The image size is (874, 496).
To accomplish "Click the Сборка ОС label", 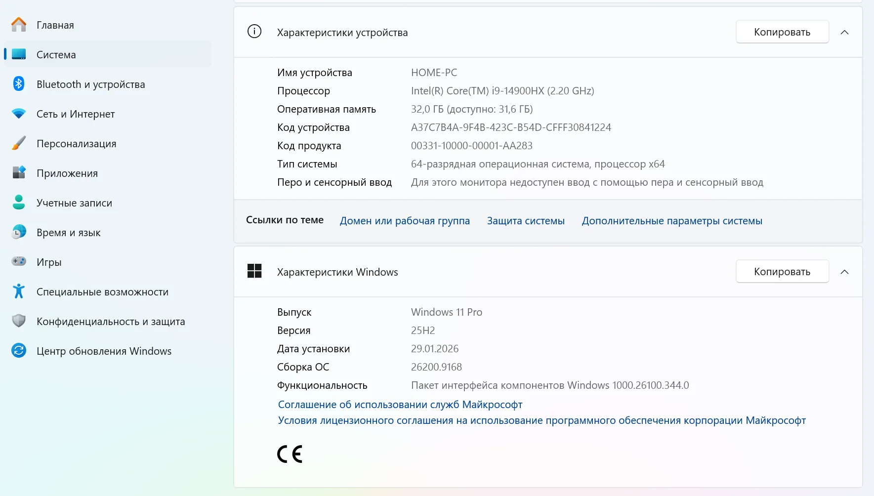I will click(x=303, y=367).
